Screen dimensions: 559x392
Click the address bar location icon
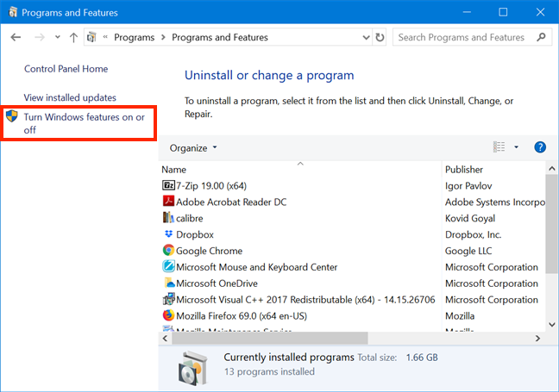(91, 37)
